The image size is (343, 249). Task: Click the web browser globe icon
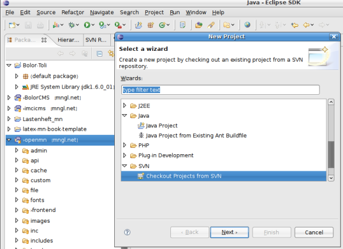[x=248, y=25]
